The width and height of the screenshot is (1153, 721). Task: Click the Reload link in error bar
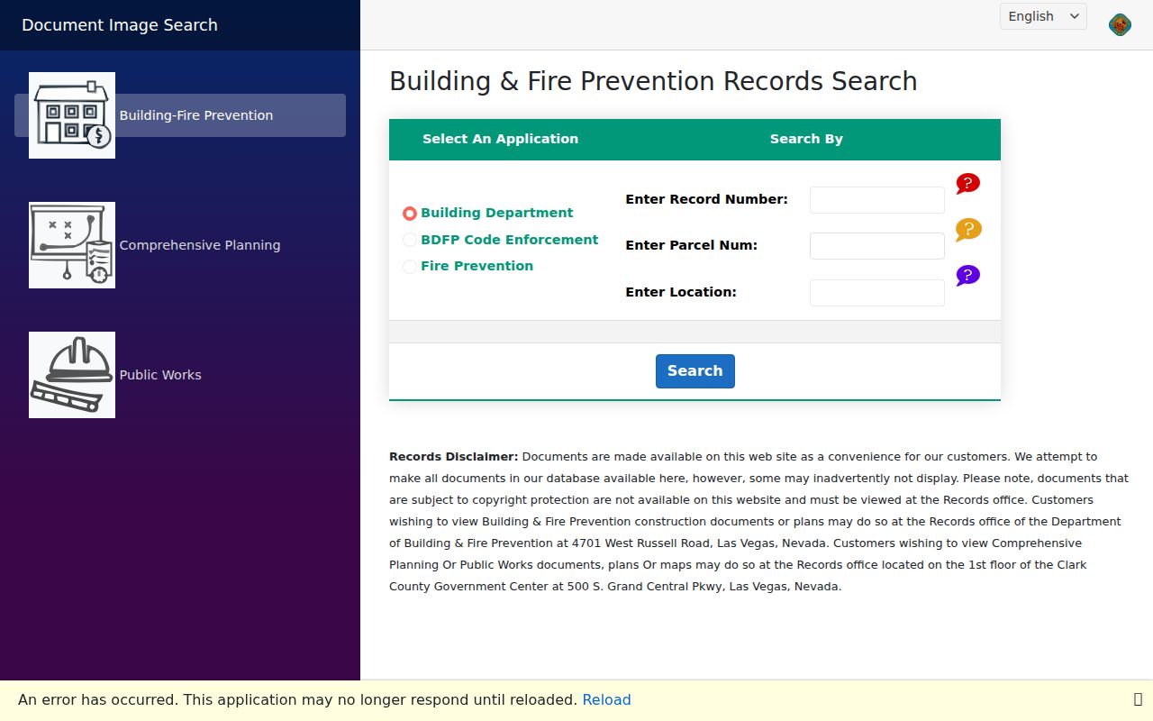click(607, 699)
